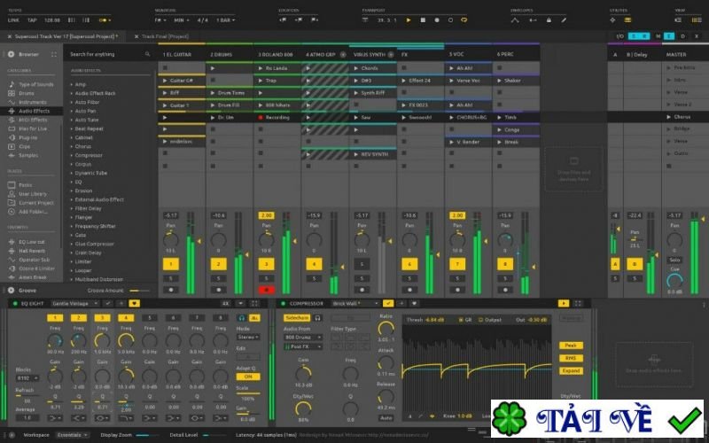
Task: Disarm recording on track 3
Action: click(x=265, y=290)
